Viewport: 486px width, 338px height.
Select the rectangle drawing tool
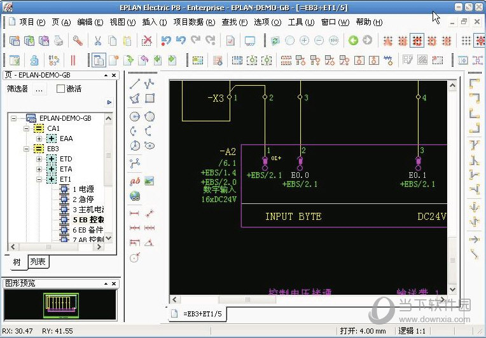pos(149,98)
